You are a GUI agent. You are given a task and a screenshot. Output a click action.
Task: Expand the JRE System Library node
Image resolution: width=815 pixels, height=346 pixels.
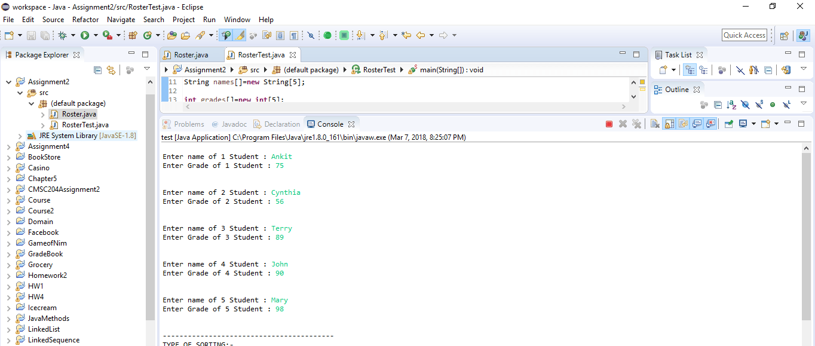pos(20,136)
